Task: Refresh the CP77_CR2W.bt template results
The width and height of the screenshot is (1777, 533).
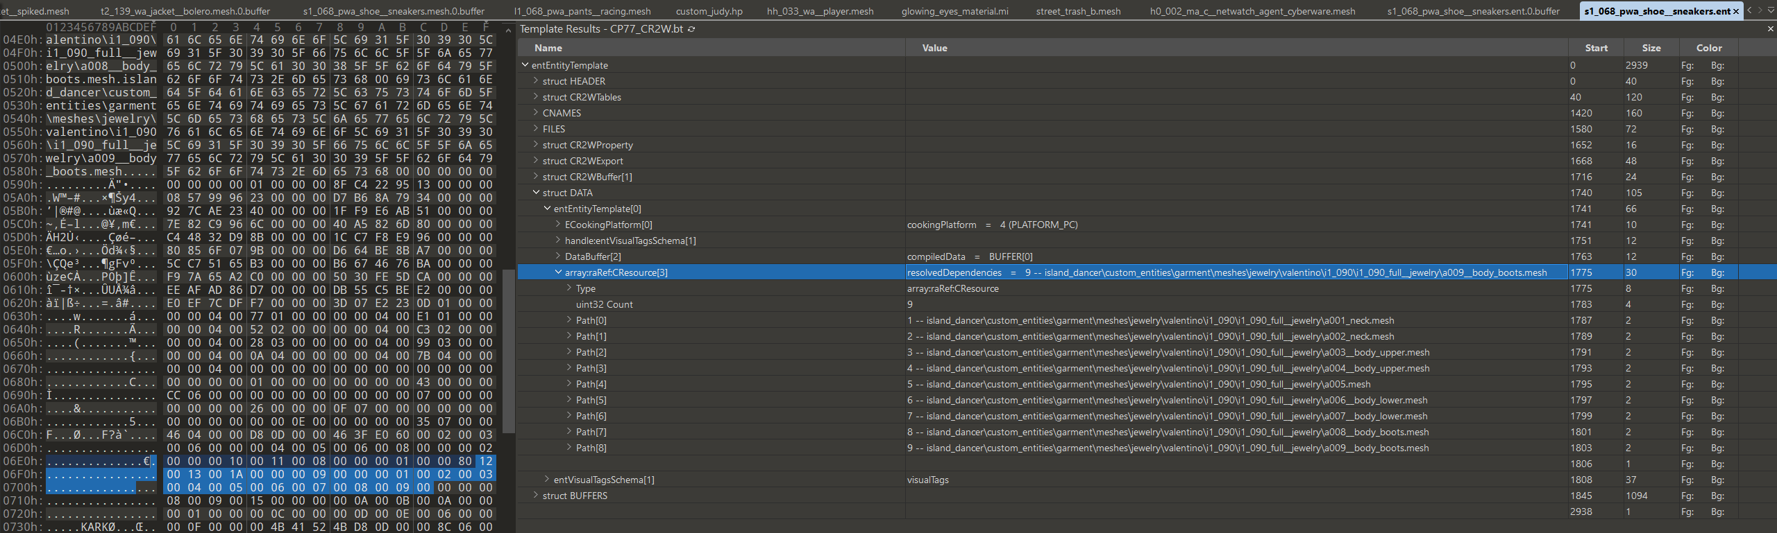Action: (x=691, y=29)
